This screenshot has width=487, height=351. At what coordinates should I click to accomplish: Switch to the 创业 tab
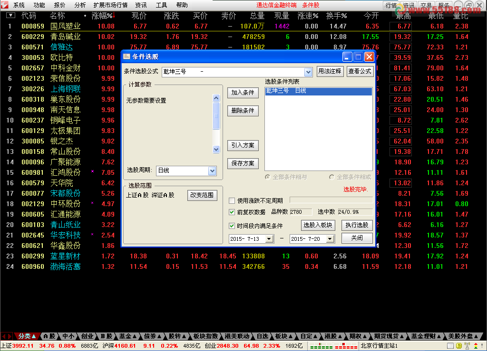click(88, 336)
